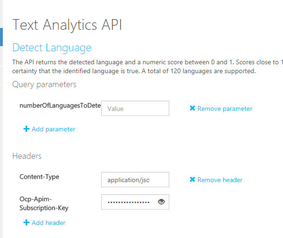
Task: Click the plus icon beside Add parameter
Action: coord(26,129)
